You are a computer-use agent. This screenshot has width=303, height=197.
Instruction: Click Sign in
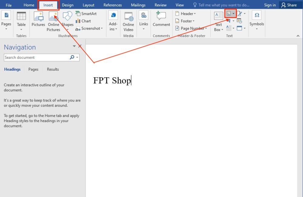pos(270,5)
